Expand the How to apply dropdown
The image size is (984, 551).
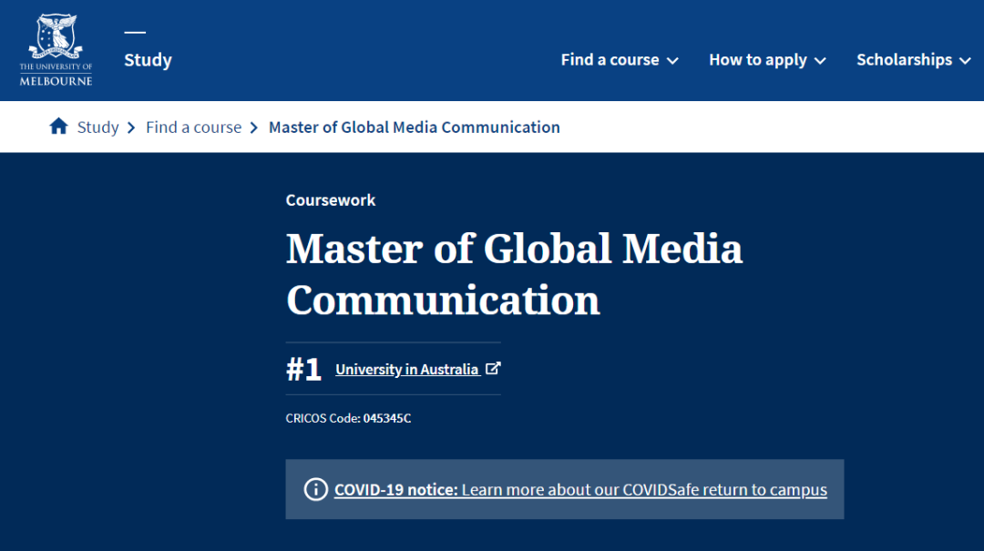pos(767,59)
